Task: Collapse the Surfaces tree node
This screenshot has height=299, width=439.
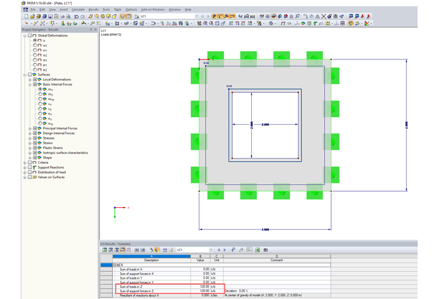Action: coord(25,74)
